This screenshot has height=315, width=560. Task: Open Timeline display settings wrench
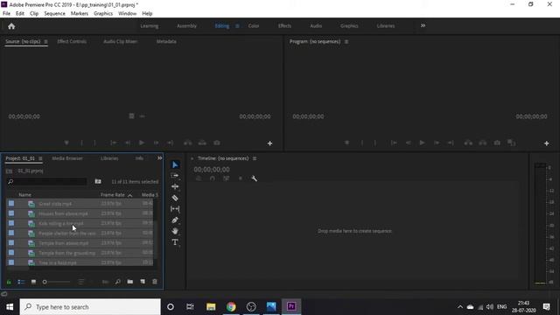click(x=254, y=178)
